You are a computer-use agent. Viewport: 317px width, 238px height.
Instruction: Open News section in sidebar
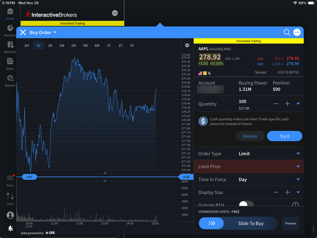[x=10, y=64]
